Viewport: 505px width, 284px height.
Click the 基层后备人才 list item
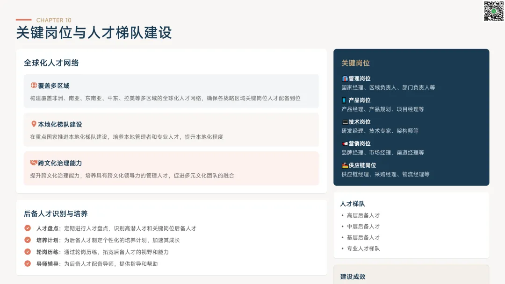[363, 237]
